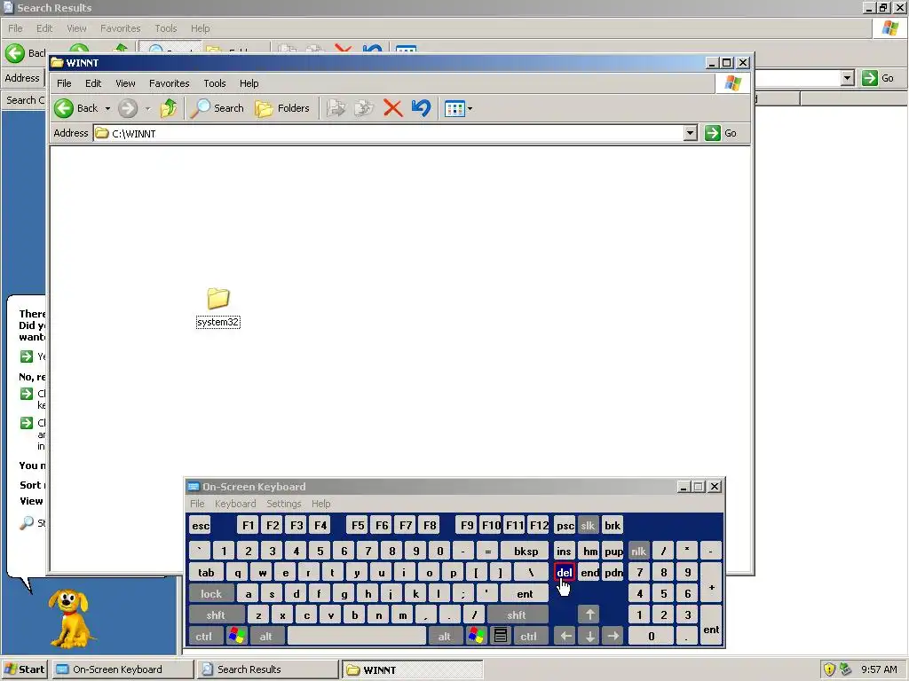The height and width of the screenshot is (681, 909).
Task: Toggle the left ctrl key on keyboard
Action: (x=204, y=636)
